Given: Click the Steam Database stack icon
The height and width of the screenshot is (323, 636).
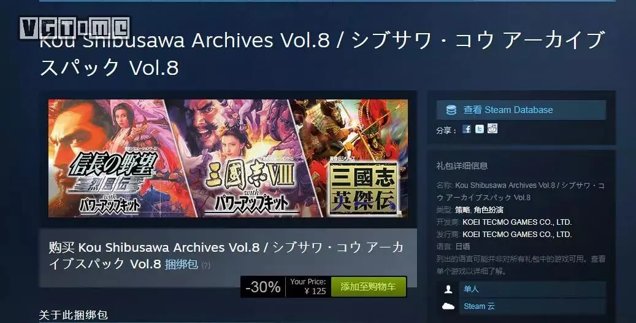Looking at the screenshot, I should click(x=451, y=110).
